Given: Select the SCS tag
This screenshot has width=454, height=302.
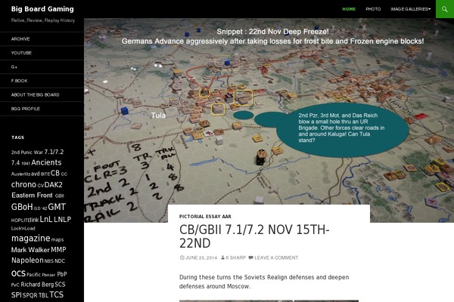Looking at the screenshot, I should 60,285.
